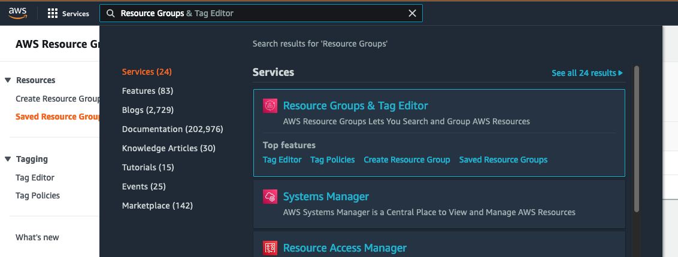
Task: Click the Systems Manager service icon
Action: [270, 197]
